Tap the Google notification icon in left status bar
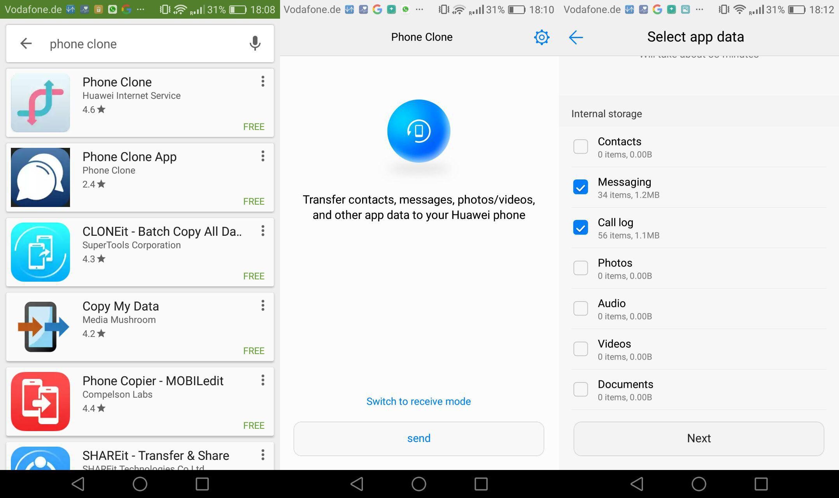 tap(126, 9)
